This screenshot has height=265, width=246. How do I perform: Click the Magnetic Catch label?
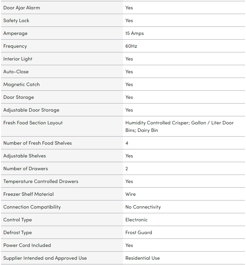(21, 84)
